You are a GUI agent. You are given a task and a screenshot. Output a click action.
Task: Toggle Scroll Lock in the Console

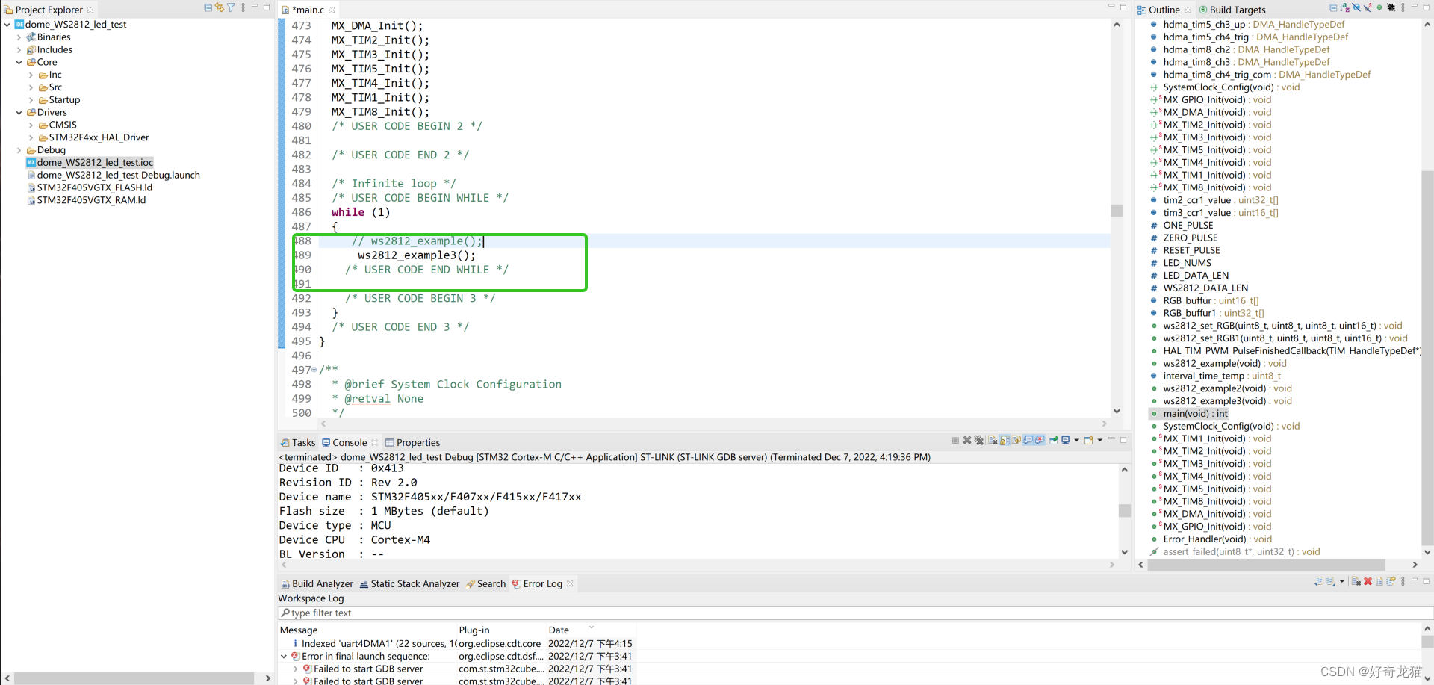(1005, 441)
